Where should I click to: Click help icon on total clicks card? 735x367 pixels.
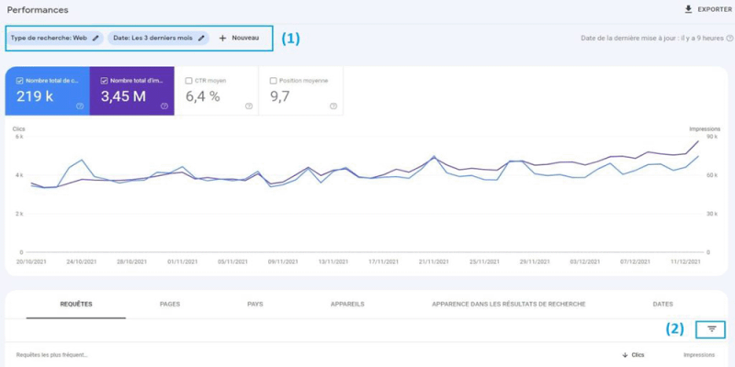click(x=80, y=106)
